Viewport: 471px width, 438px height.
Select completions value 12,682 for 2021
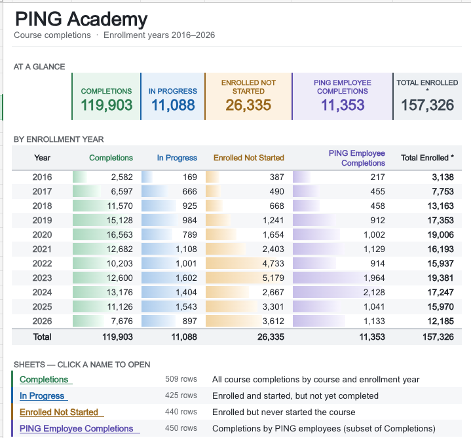coord(120,249)
